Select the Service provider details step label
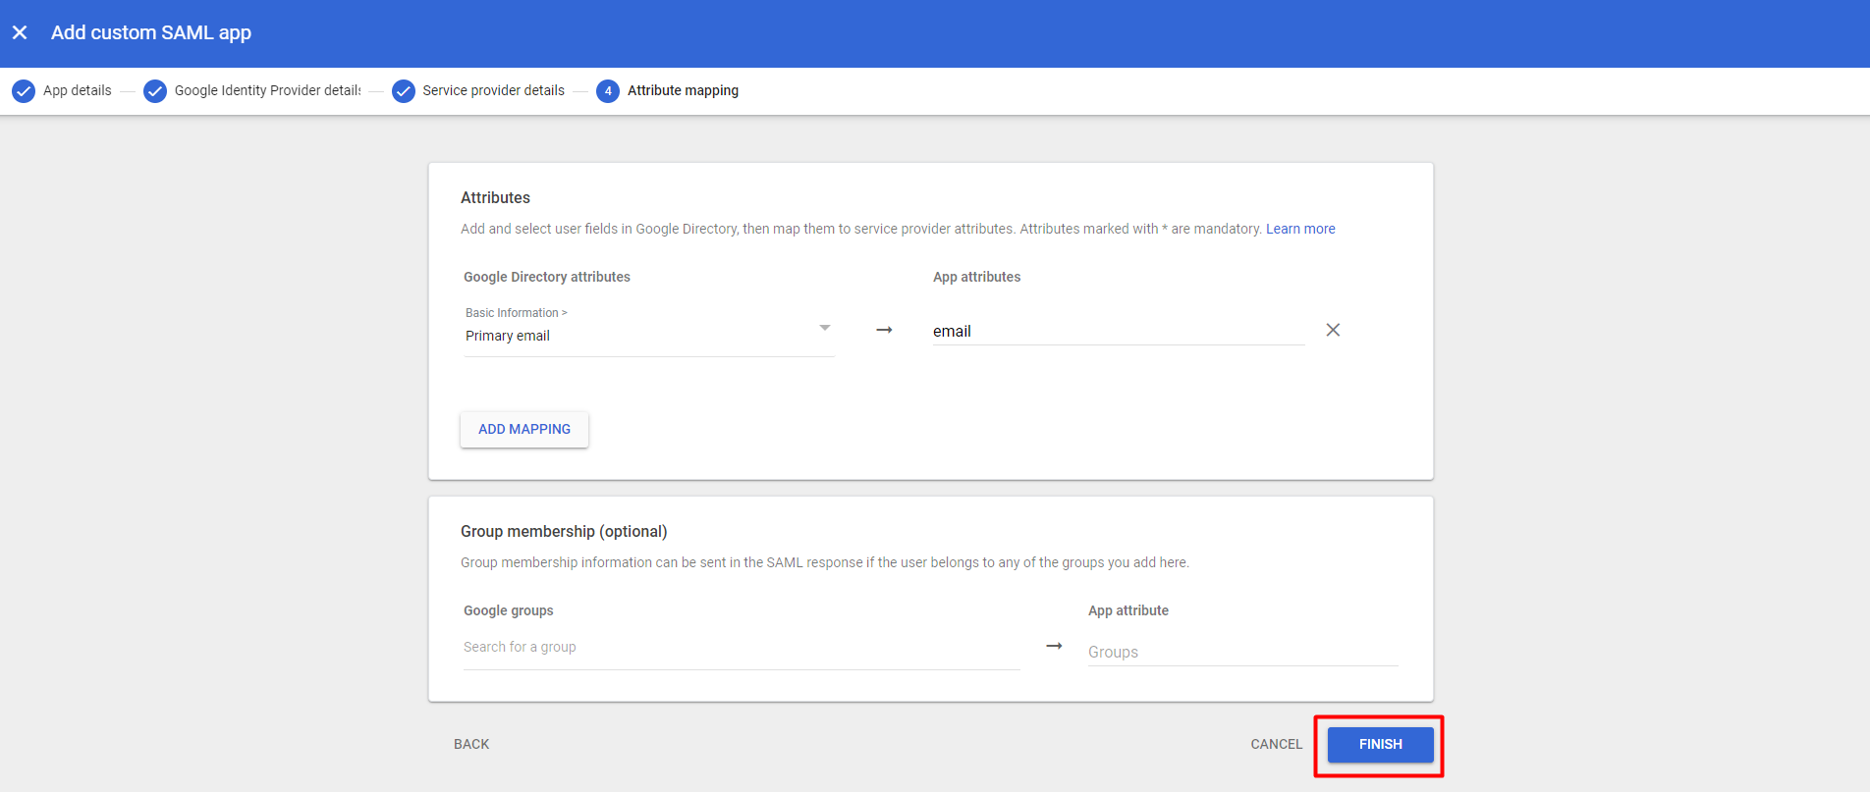The height and width of the screenshot is (792, 1870). [x=493, y=90]
